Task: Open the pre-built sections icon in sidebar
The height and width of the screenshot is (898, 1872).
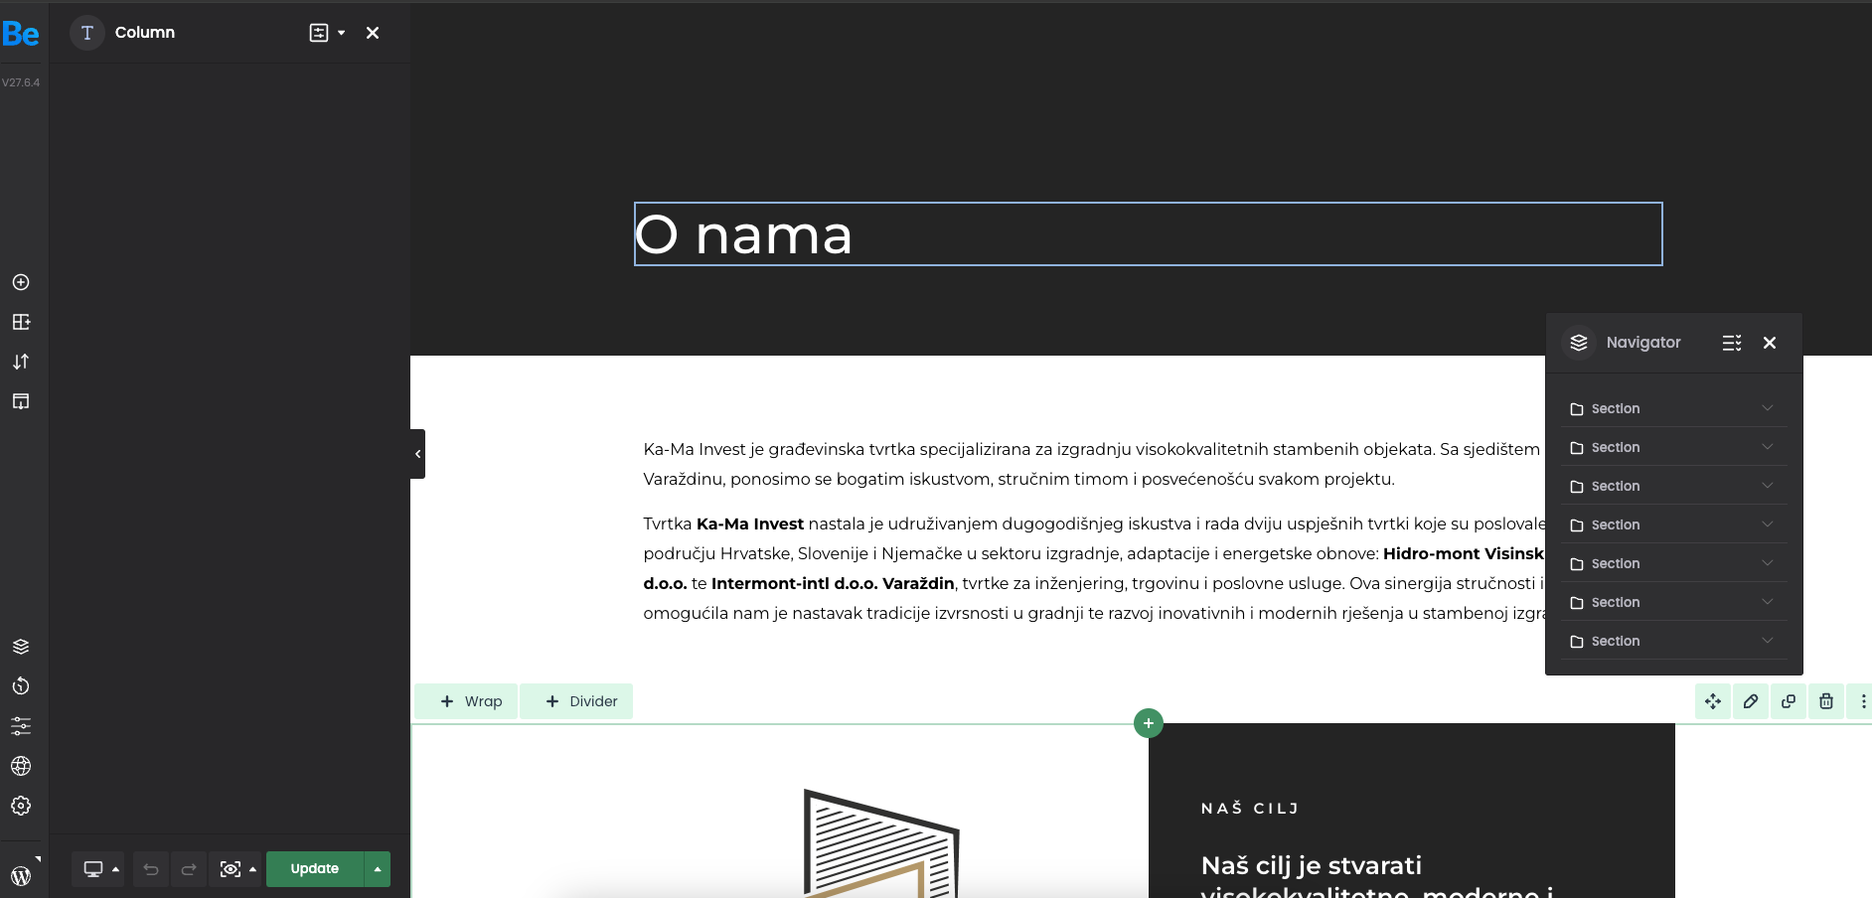Action: (21, 322)
